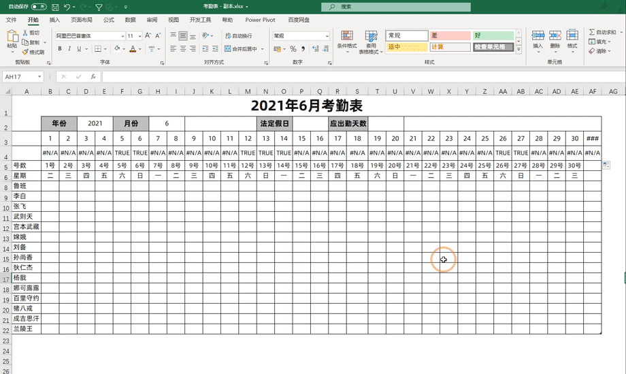Click the Paste (粘贴) clipboard icon
The width and height of the screenshot is (626, 374).
pos(12,40)
